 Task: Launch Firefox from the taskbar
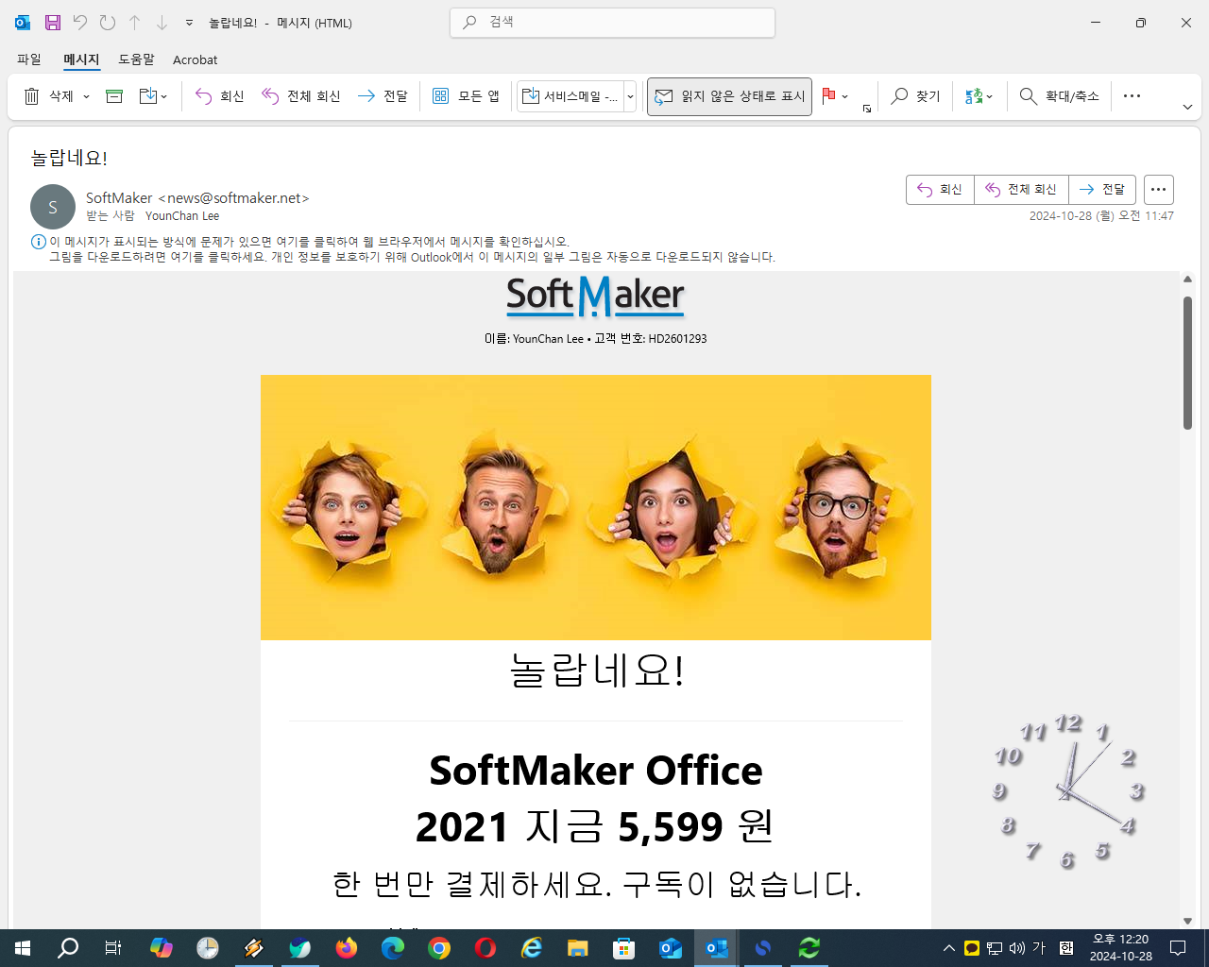coord(347,948)
